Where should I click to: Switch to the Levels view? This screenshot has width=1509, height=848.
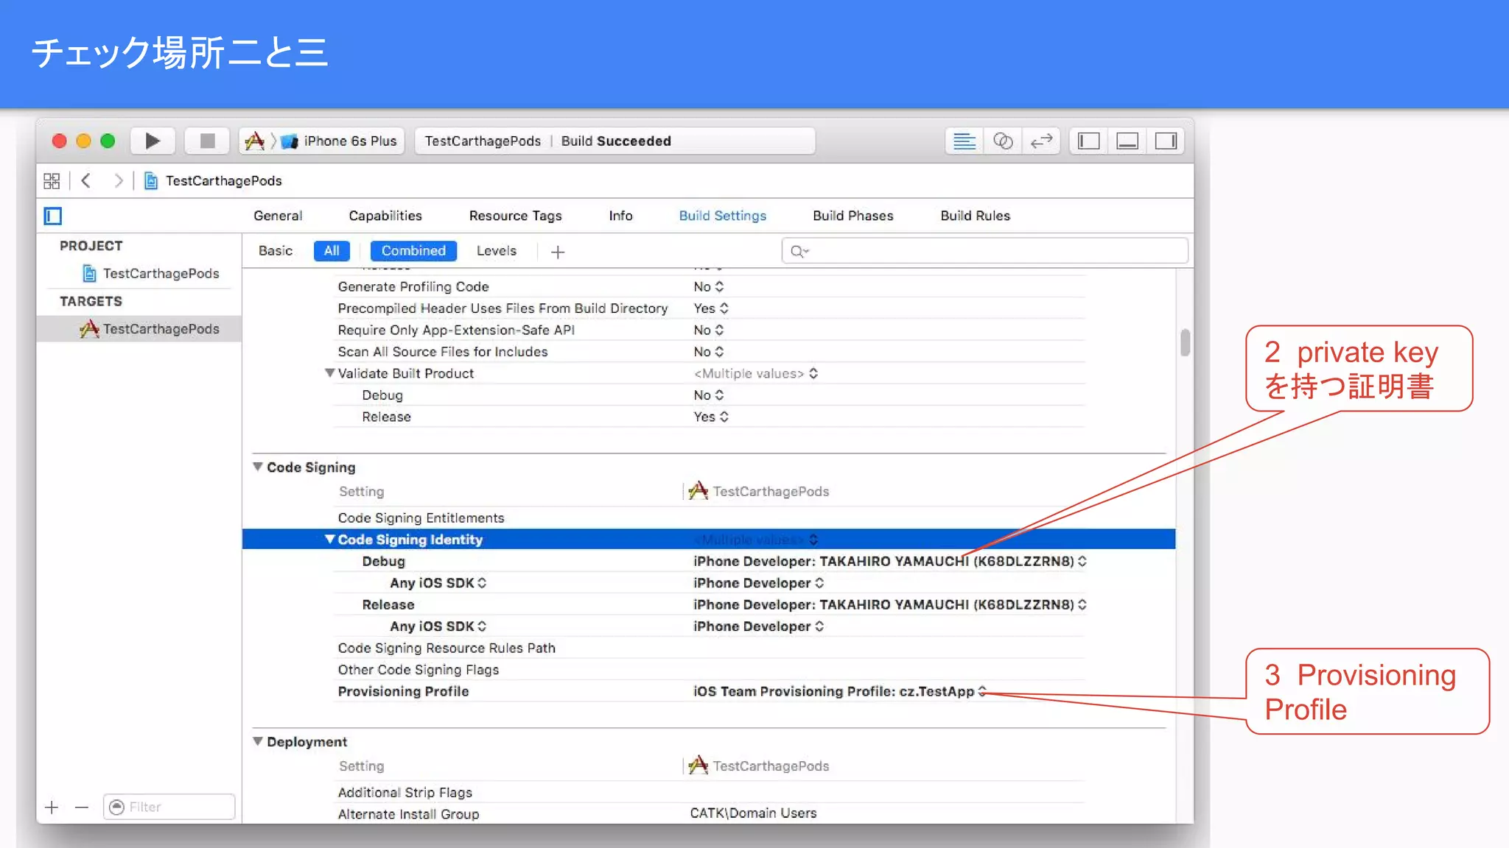(497, 251)
